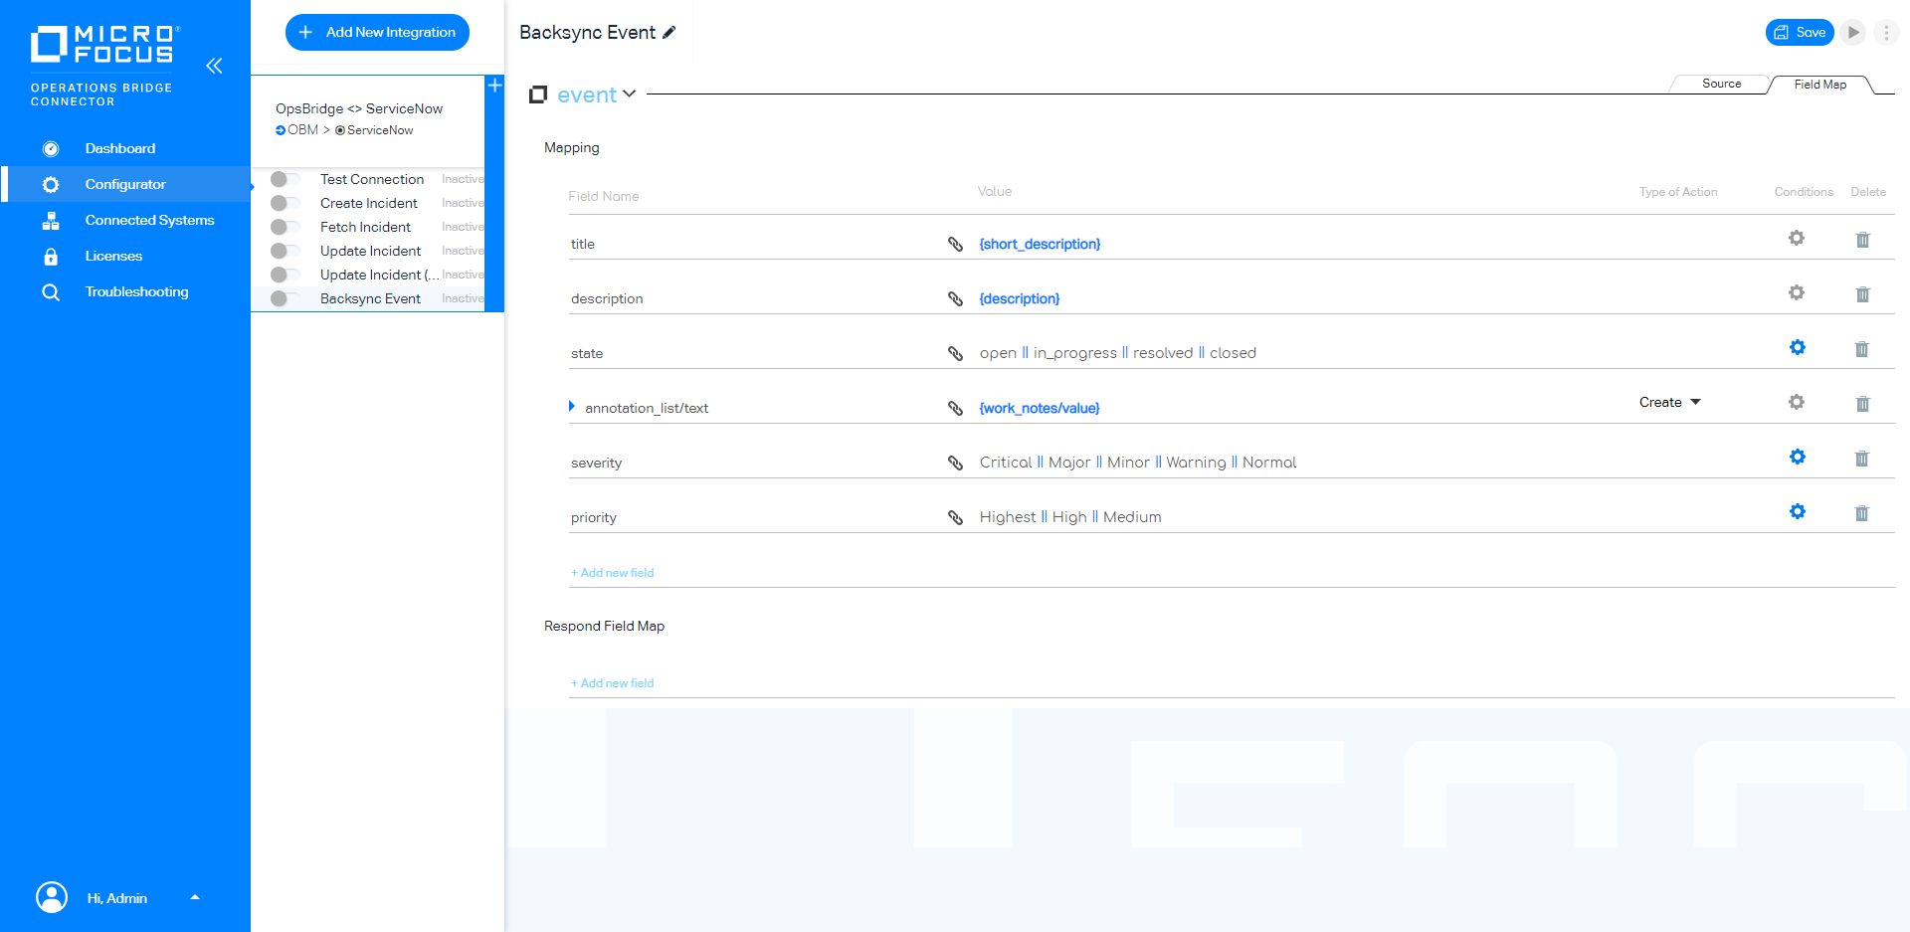The width and height of the screenshot is (1910, 932).
Task: Click the pencil icon to rename Backsync Event
Action: point(669,33)
